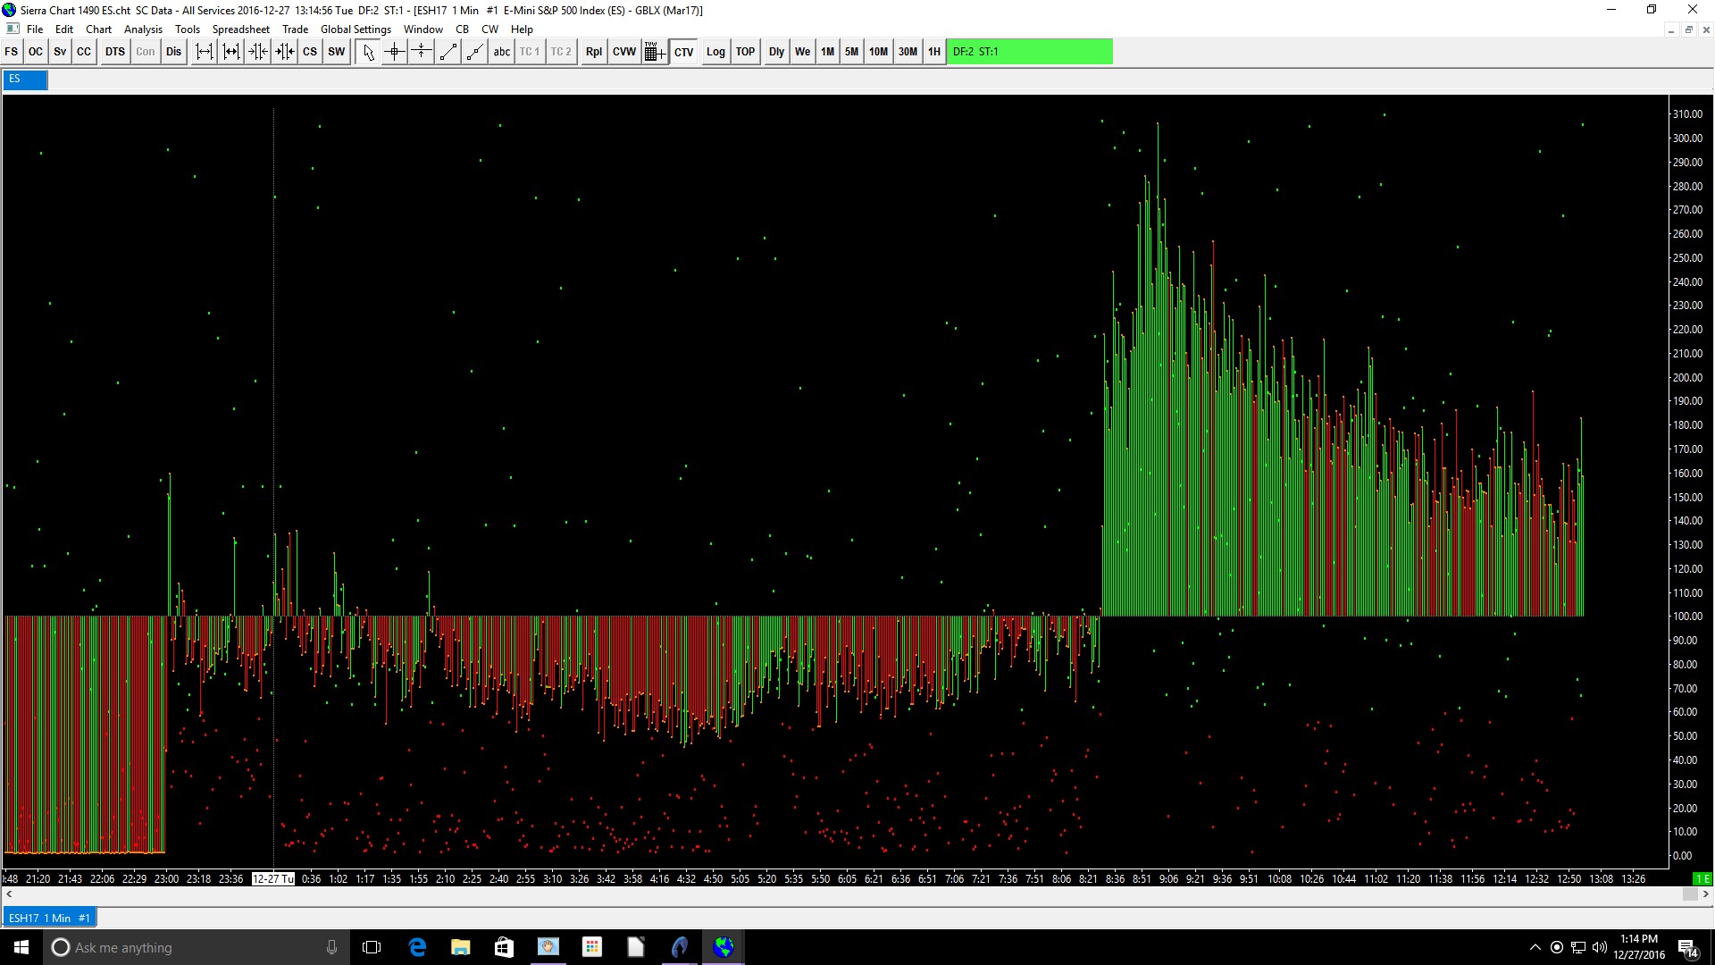Toggle the Log scale button
Viewport: 1715px width, 965px height.
pyautogui.click(x=715, y=52)
